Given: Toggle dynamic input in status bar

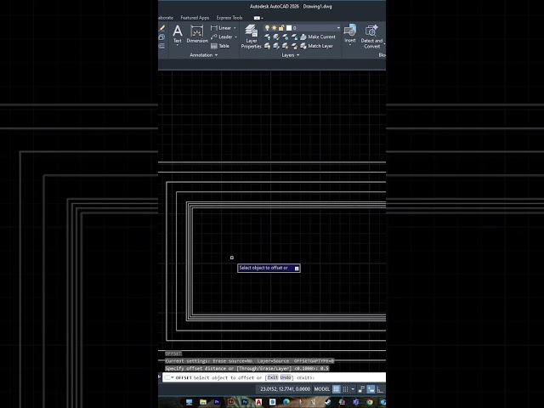Looking at the screenshot, I should click(371, 389).
